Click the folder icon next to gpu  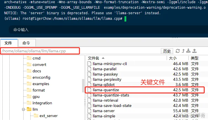[x=29, y=96]
